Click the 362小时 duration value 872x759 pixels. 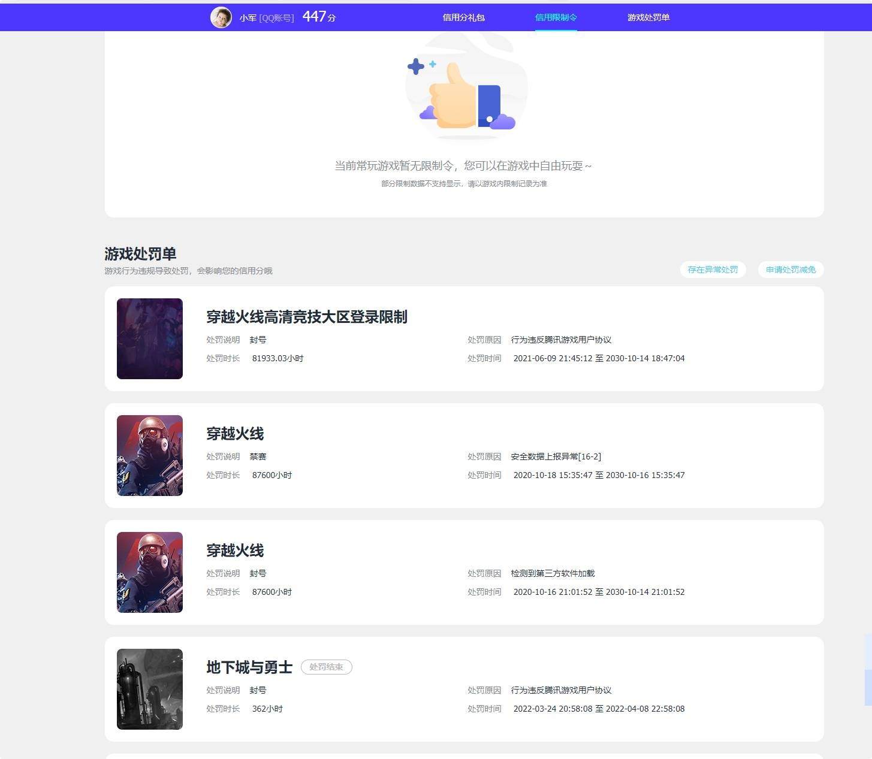point(267,709)
